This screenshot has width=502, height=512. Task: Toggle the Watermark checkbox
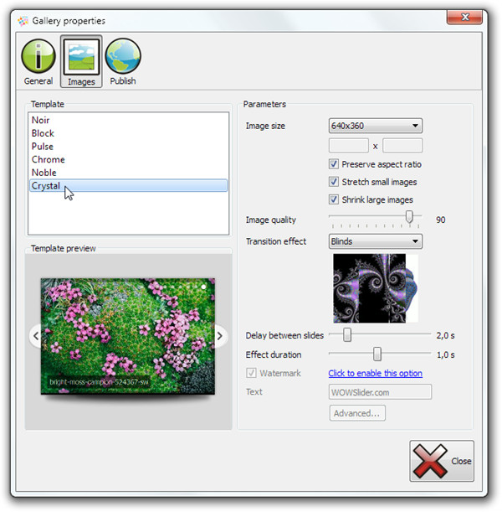coord(251,373)
